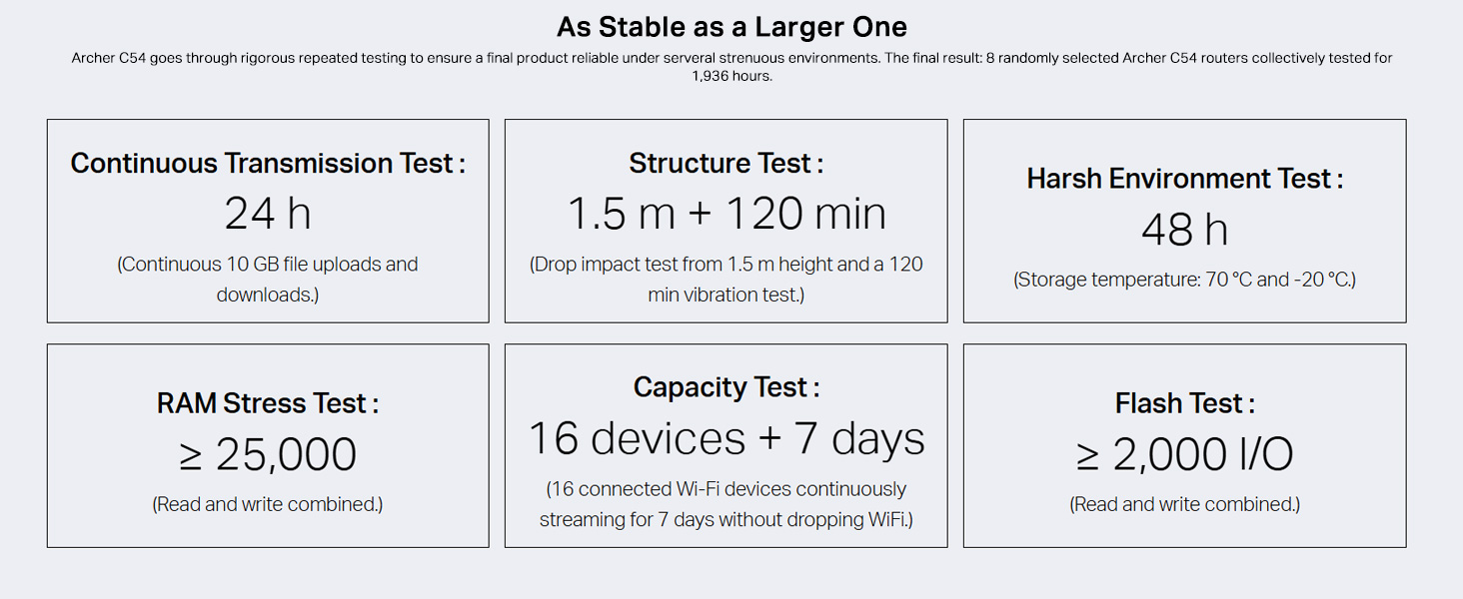
Task: Click the "≥ 25,000" value
Action: click(x=268, y=455)
